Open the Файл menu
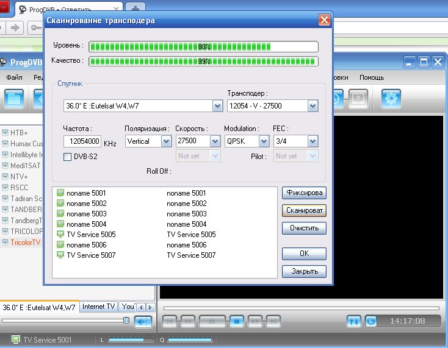448x348 pixels. [15, 77]
